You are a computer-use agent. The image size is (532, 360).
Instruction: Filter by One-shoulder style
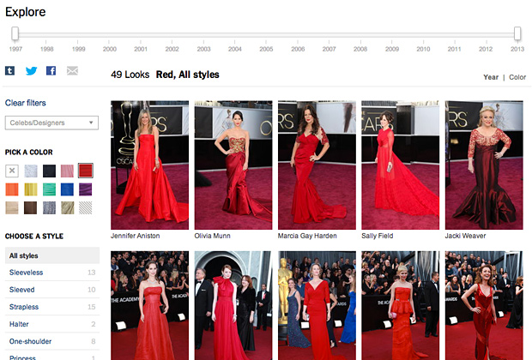click(52, 341)
